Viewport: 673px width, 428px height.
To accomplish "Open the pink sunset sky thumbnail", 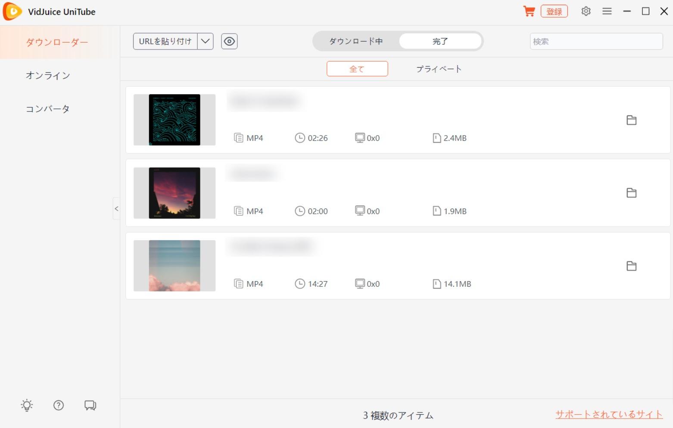I will 174,193.
